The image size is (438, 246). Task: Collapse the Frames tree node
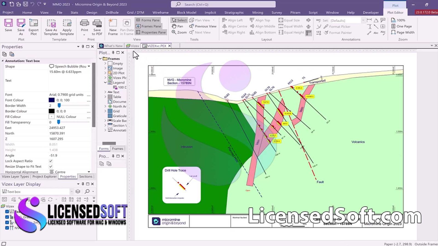click(100, 58)
